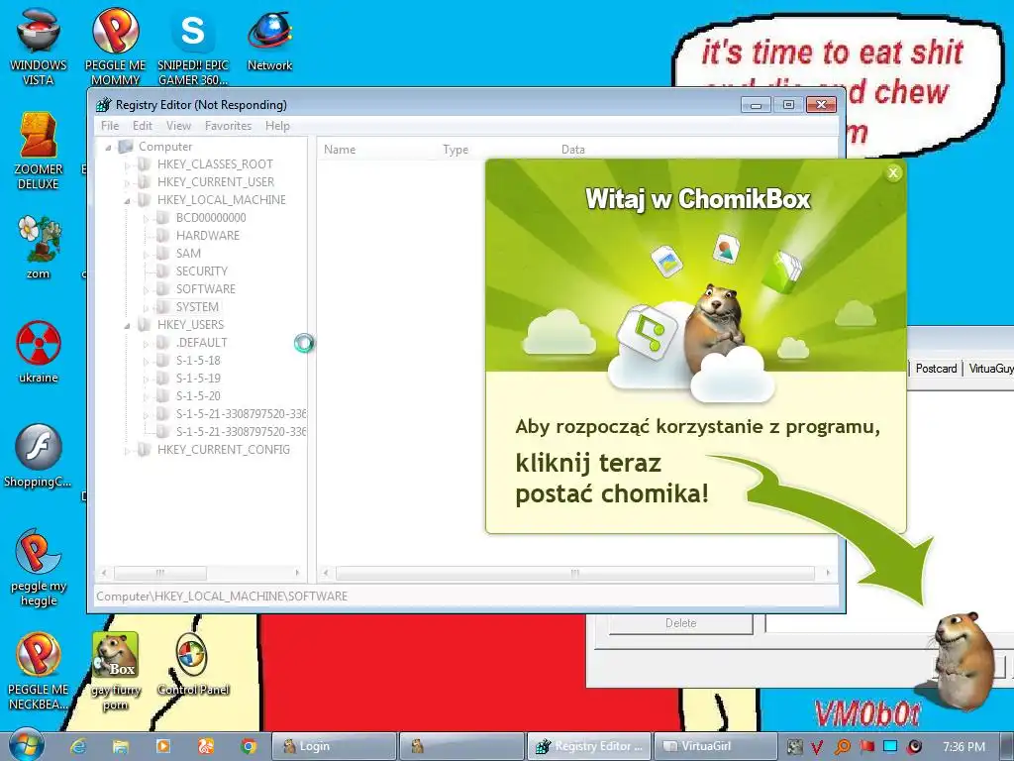Select the BCD00000000 key
This screenshot has width=1014, height=761.
click(211, 217)
